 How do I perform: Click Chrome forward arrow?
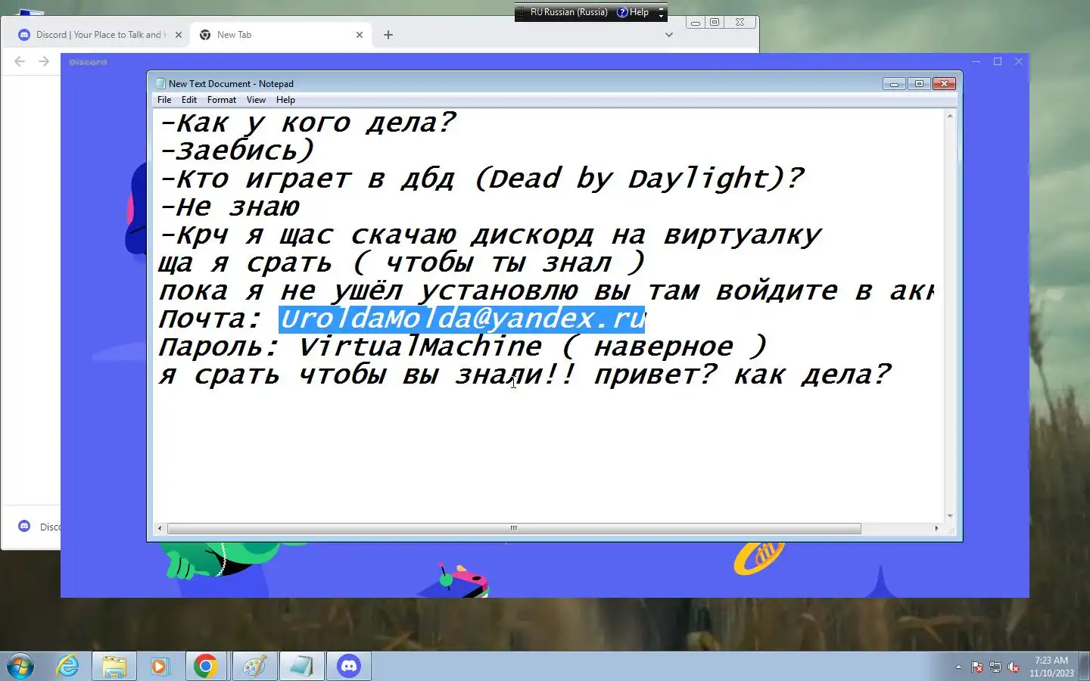click(x=44, y=62)
